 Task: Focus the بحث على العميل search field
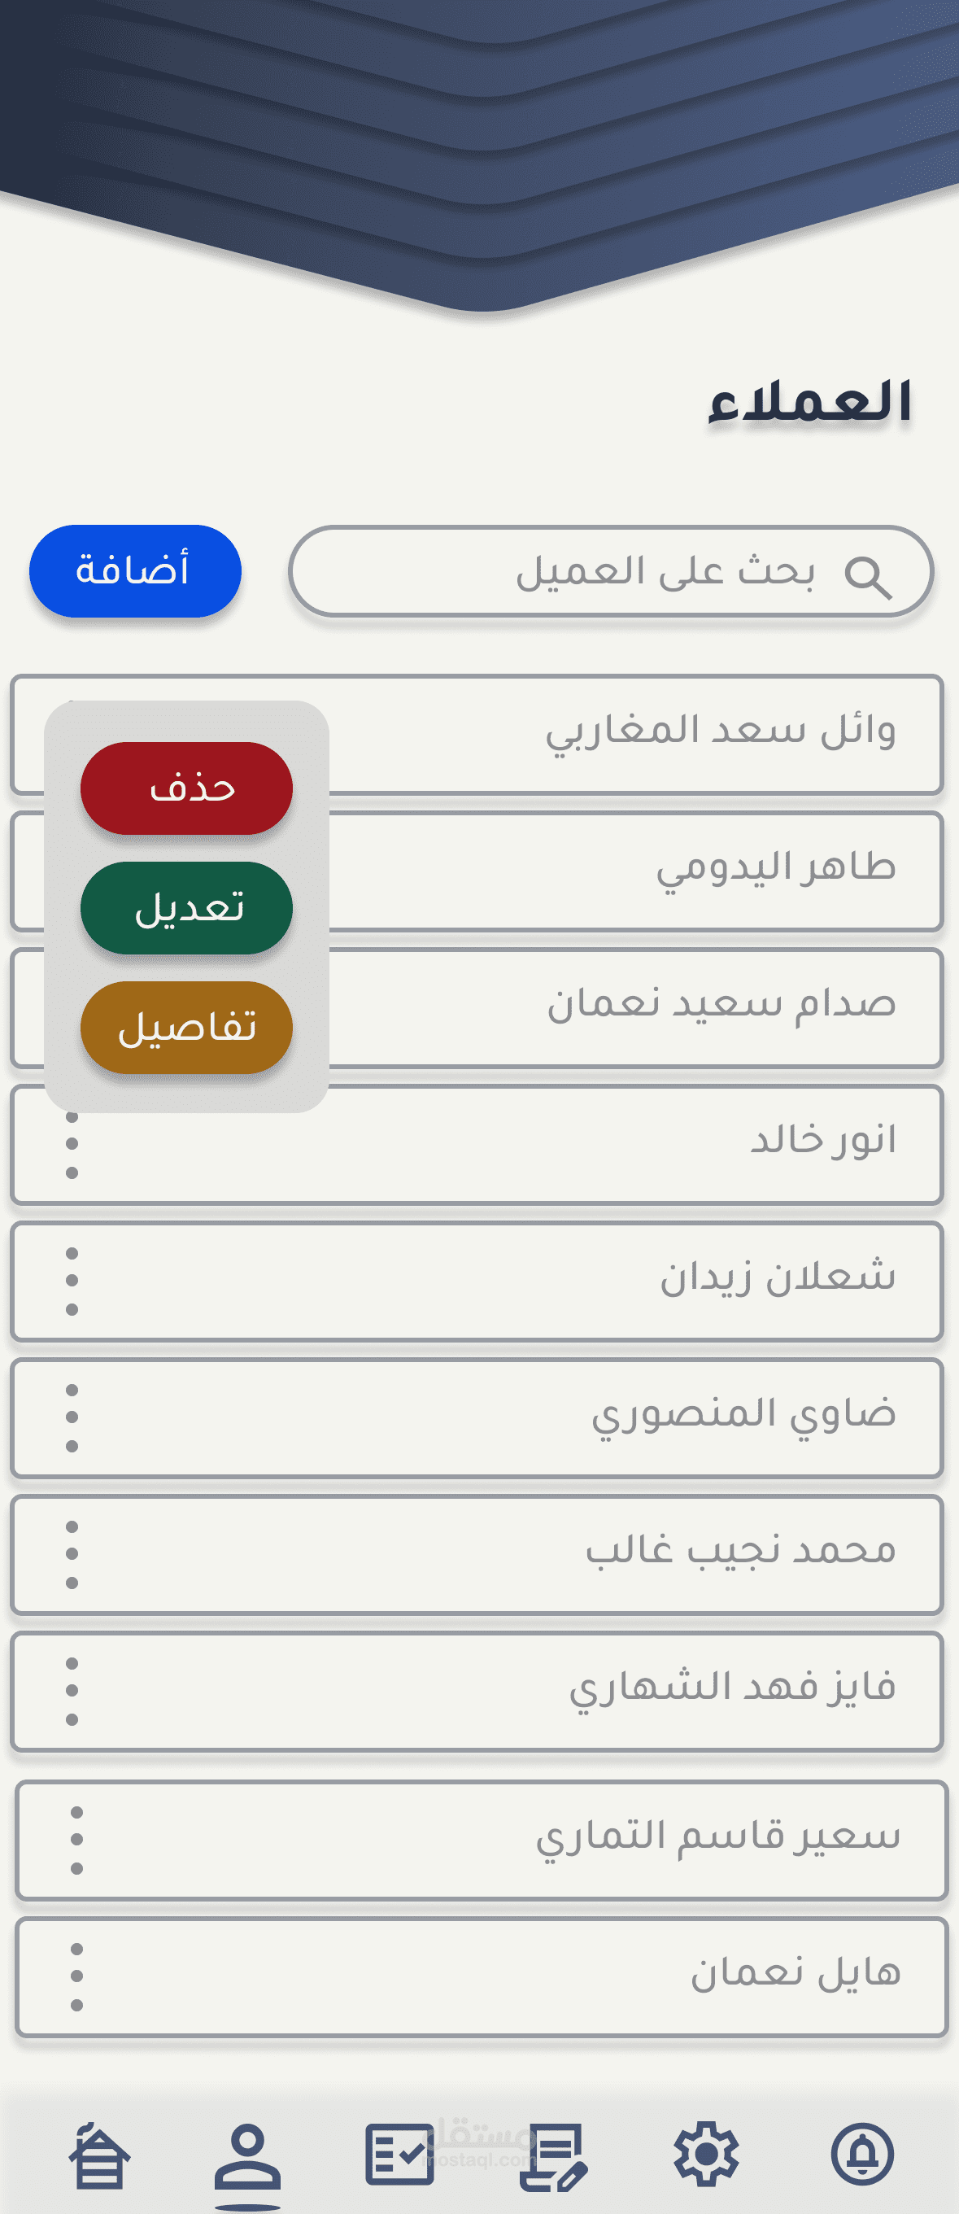(x=611, y=571)
